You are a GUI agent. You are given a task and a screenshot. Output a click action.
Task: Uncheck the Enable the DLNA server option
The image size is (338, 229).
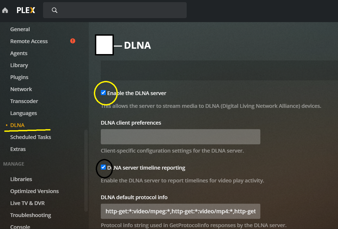click(103, 93)
